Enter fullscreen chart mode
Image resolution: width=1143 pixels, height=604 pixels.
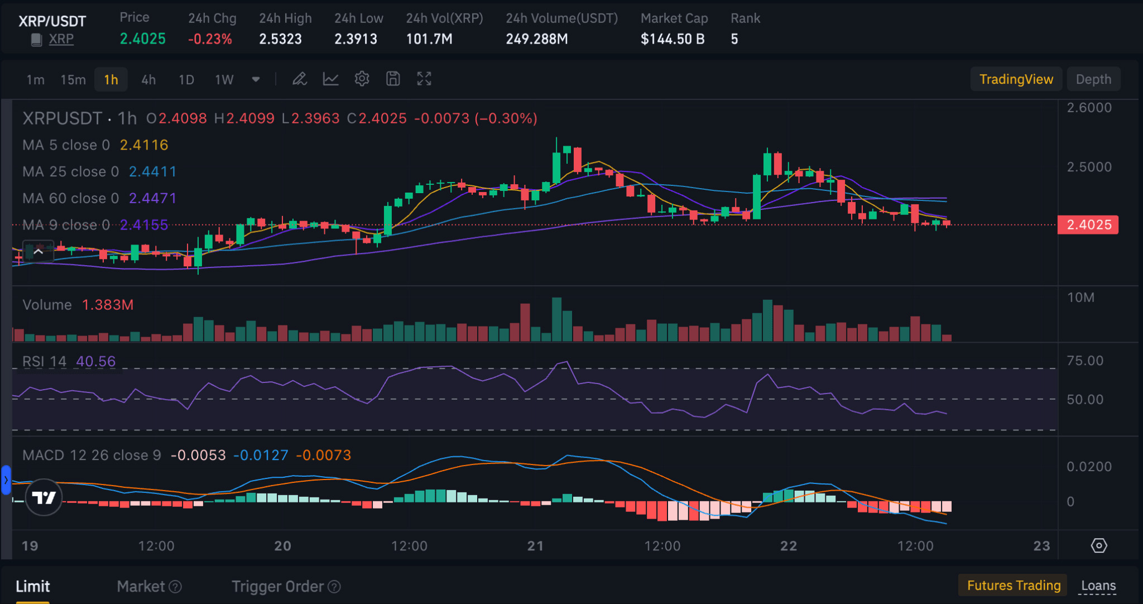point(424,79)
